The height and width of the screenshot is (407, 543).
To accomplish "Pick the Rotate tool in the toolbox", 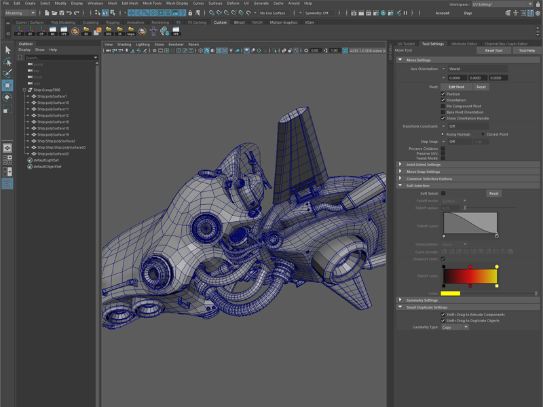I will click(x=7, y=98).
